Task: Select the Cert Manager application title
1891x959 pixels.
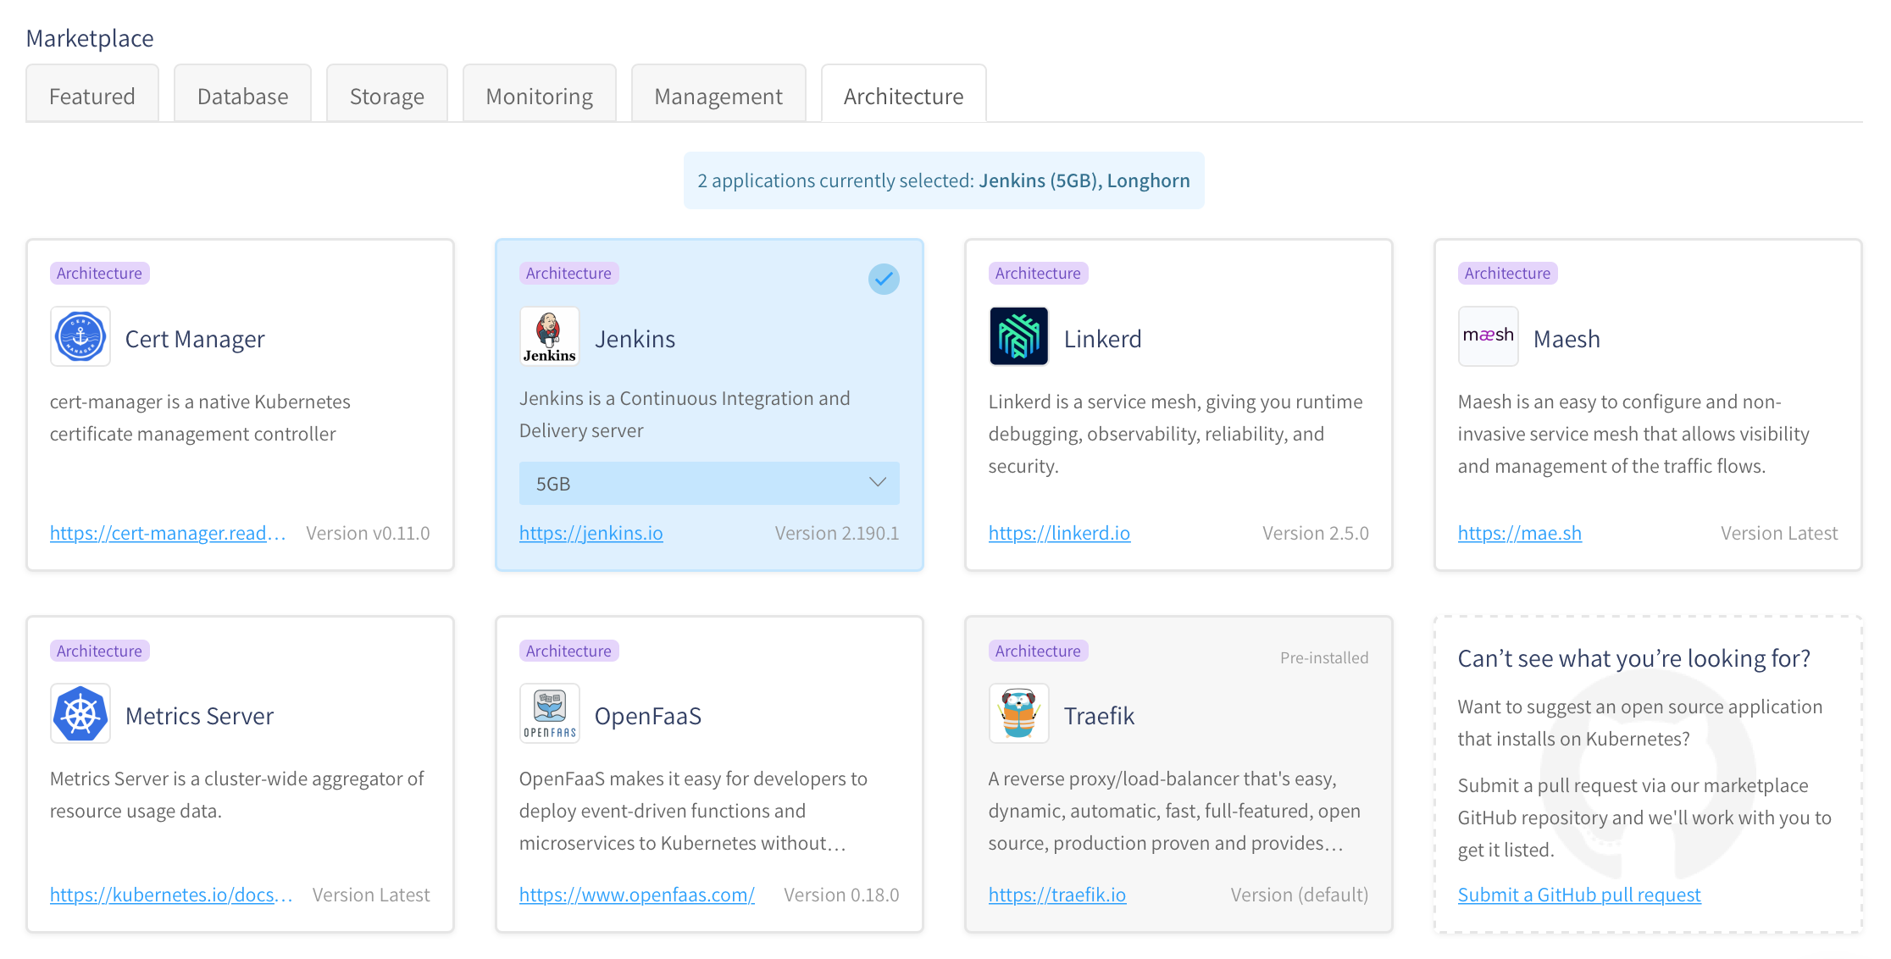Action: pos(195,339)
